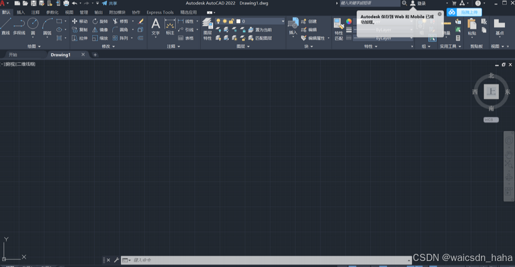
Task: Open the Linear (线性) dimension dropdown arrow
Action: 197,21
